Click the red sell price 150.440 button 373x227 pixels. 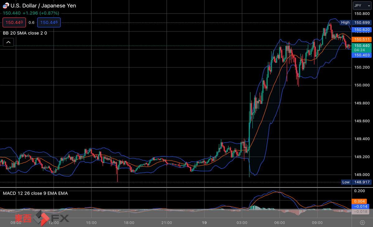[14, 22]
